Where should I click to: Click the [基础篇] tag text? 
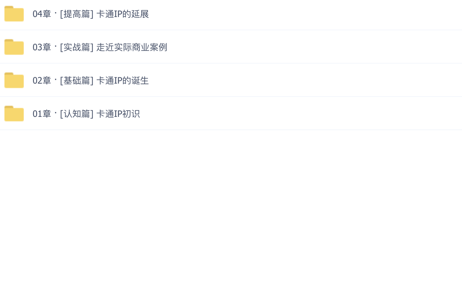point(77,81)
